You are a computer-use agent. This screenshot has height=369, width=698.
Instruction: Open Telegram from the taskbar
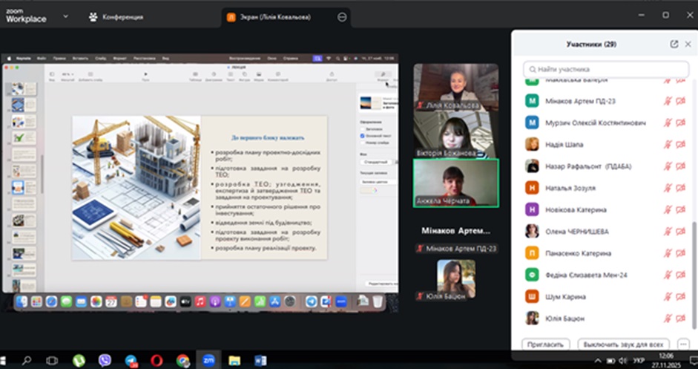pyautogui.click(x=131, y=361)
